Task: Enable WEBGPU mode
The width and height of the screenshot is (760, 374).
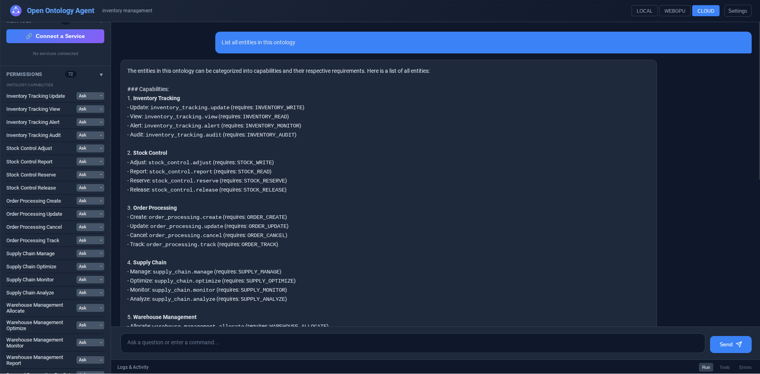Action: tap(675, 11)
